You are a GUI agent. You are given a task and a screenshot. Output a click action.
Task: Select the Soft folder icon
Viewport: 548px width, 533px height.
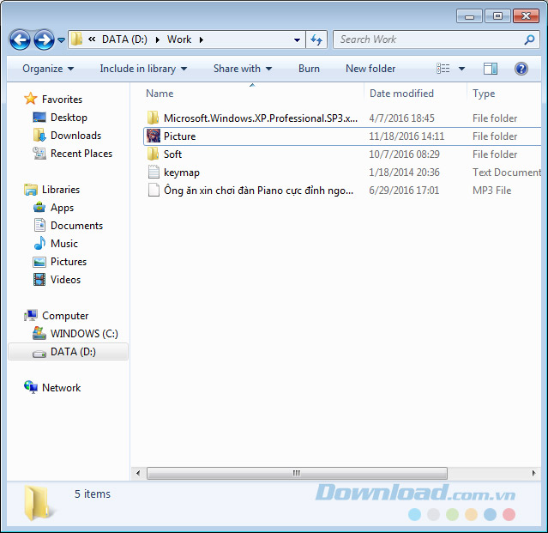153,154
